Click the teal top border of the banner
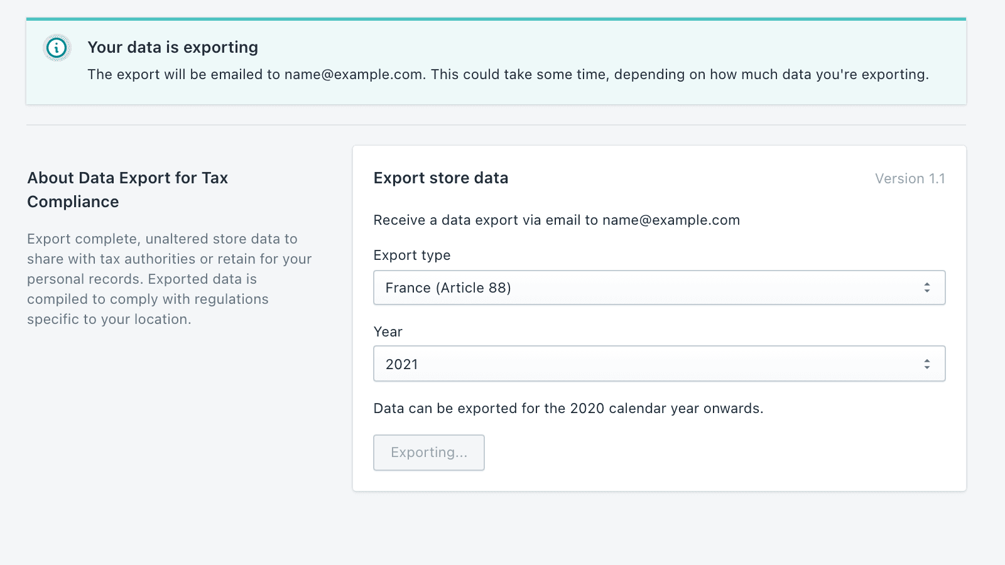Screen dimensions: 1005x565 (496, 19)
